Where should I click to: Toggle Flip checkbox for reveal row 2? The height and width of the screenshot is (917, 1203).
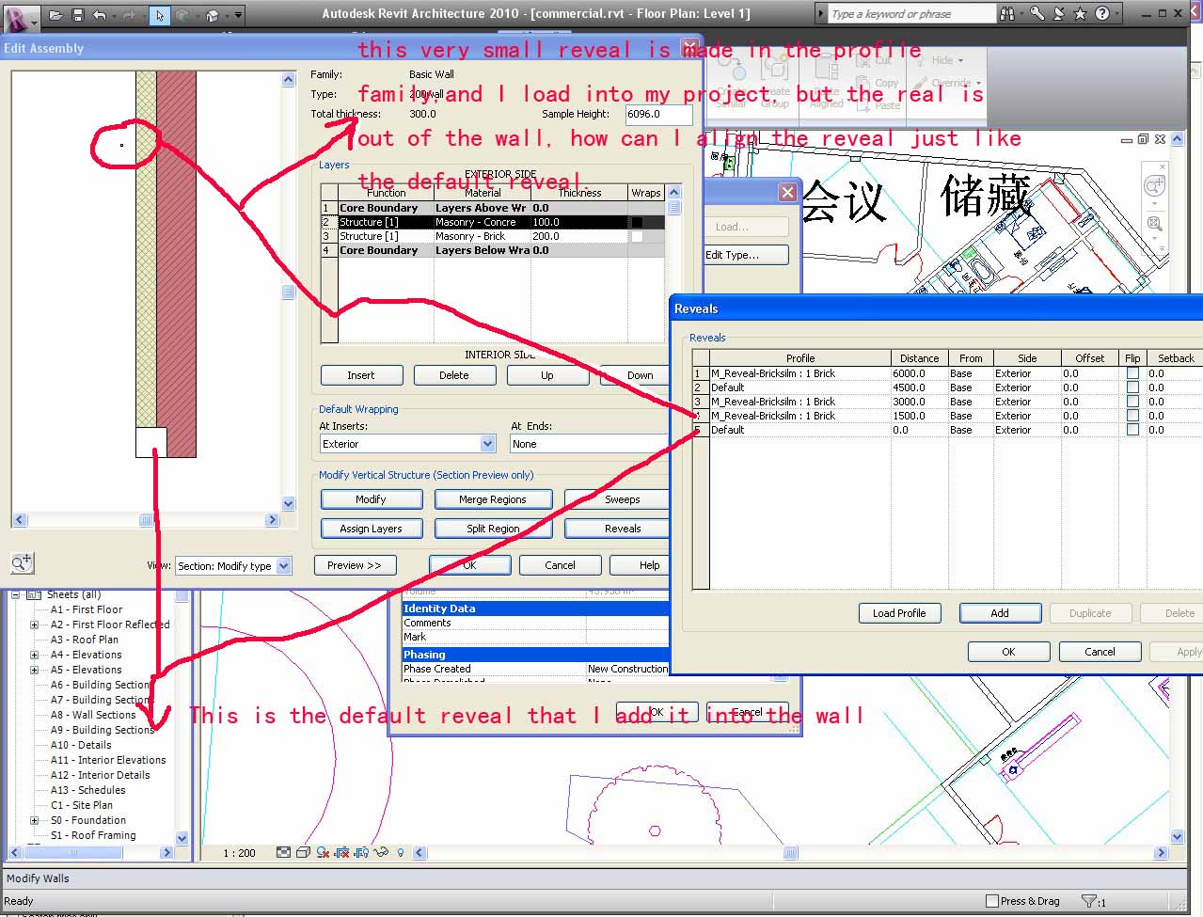tap(1132, 387)
